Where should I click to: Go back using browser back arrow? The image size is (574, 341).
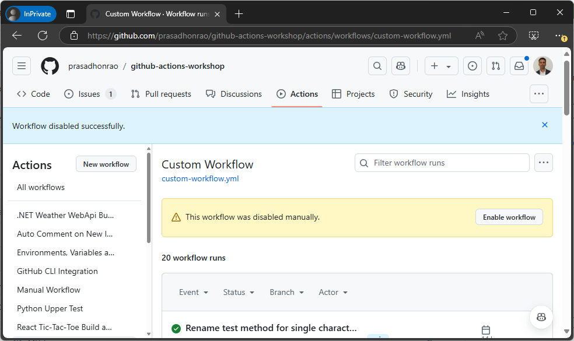tap(17, 36)
